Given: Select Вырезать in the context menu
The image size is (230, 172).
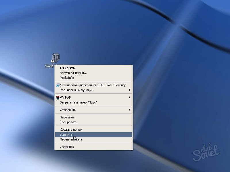Looking at the screenshot, I should [67, 117].
